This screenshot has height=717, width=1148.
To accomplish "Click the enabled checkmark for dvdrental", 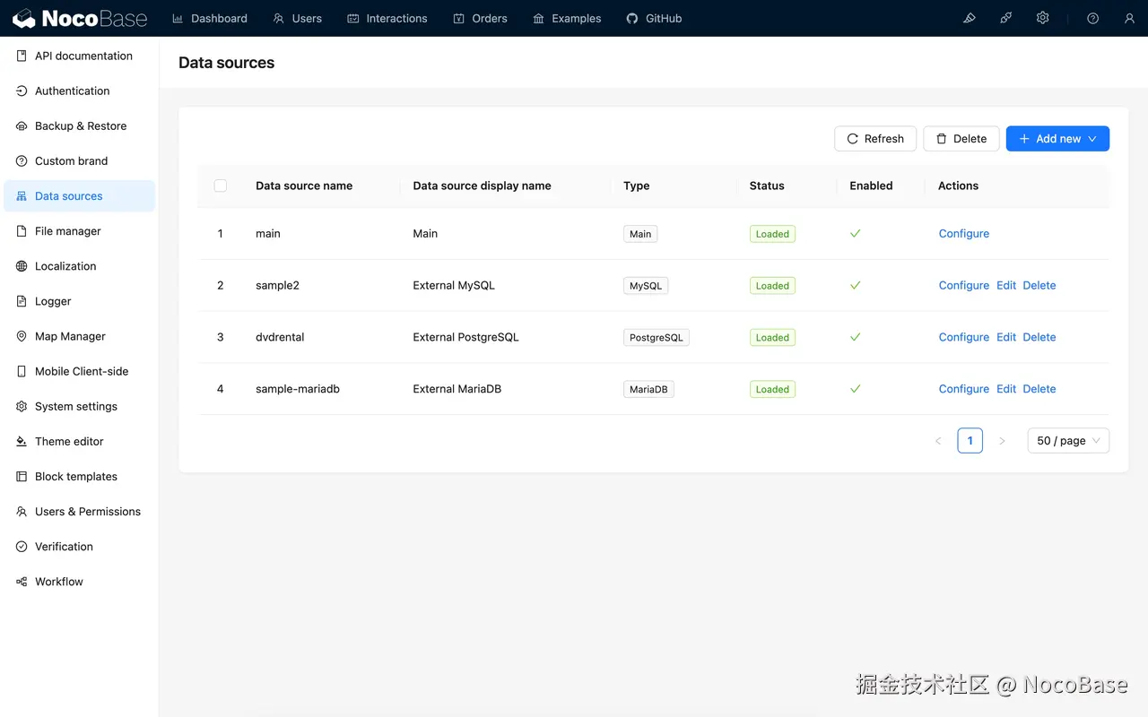I will (855, 337).
